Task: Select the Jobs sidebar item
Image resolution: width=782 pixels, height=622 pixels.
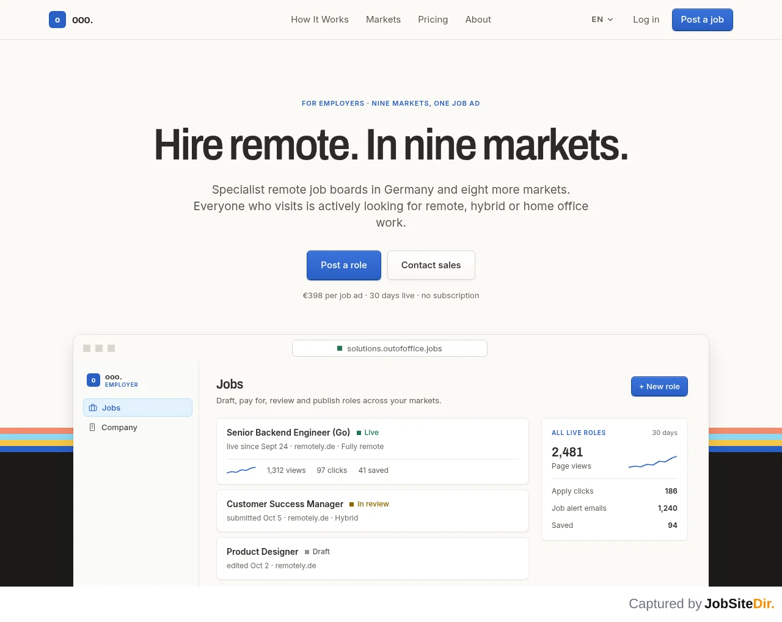Action: (137, 408)
